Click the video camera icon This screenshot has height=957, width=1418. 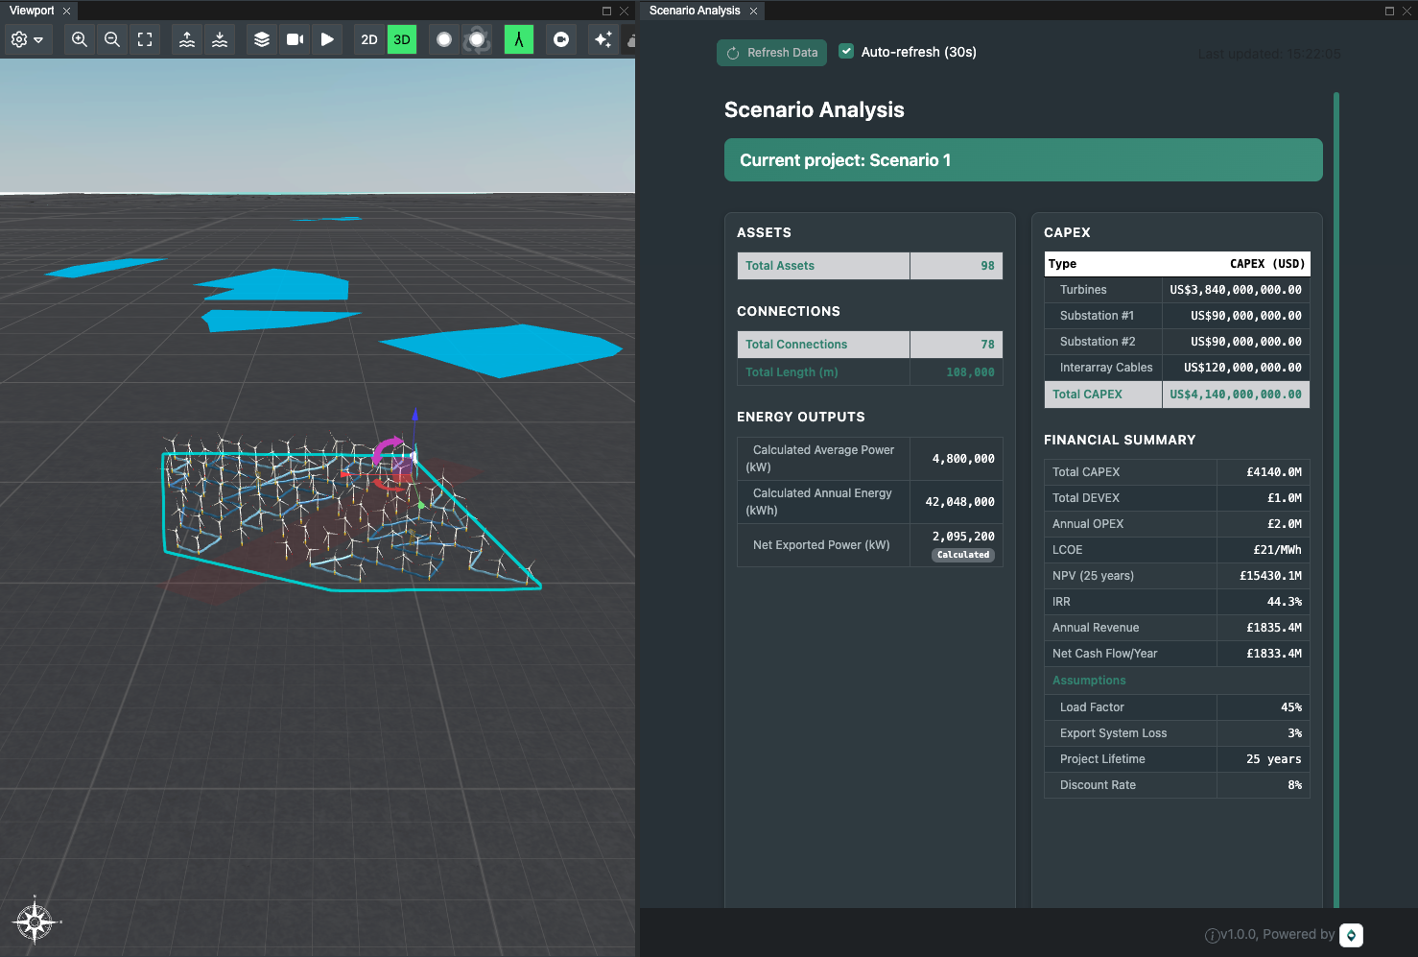point(295,39)
